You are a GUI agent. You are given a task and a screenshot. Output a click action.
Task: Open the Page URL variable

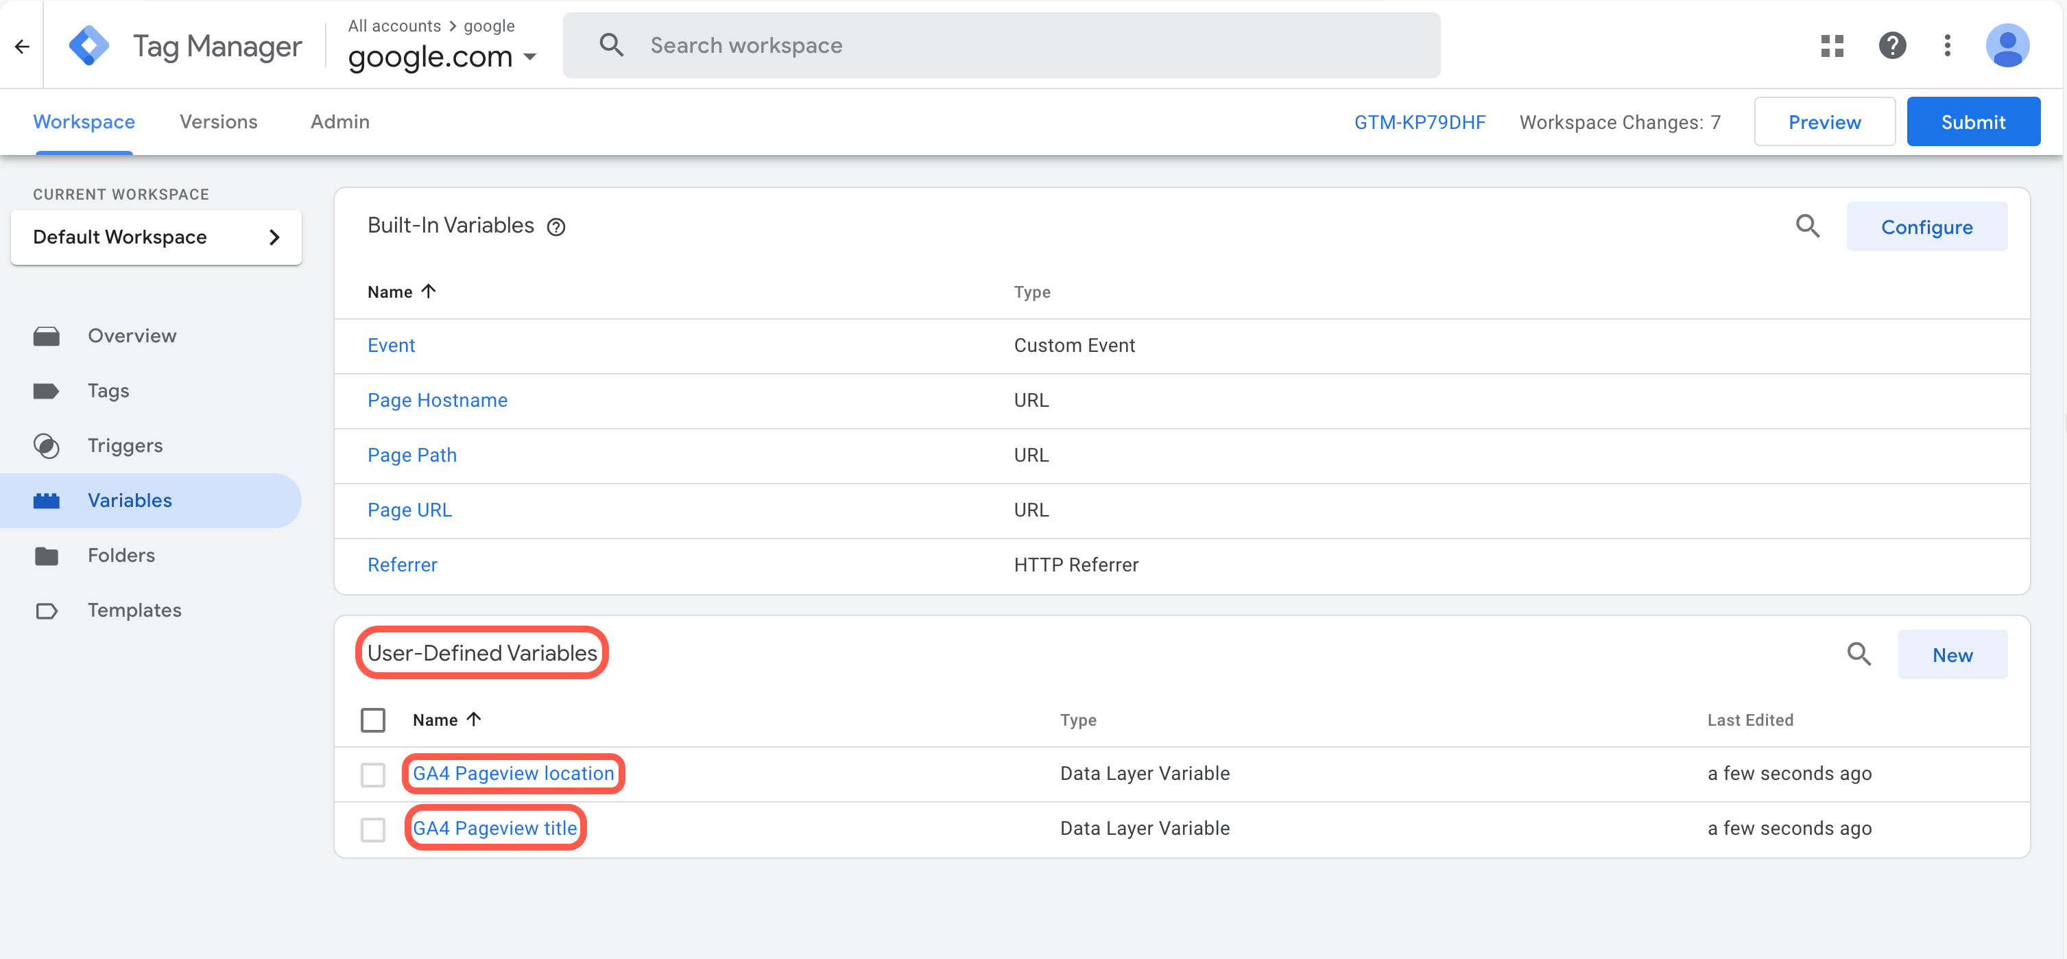409,510
